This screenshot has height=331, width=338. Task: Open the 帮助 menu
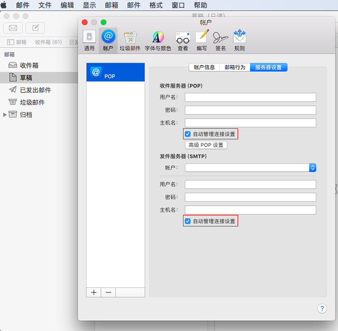pos(200,5)
